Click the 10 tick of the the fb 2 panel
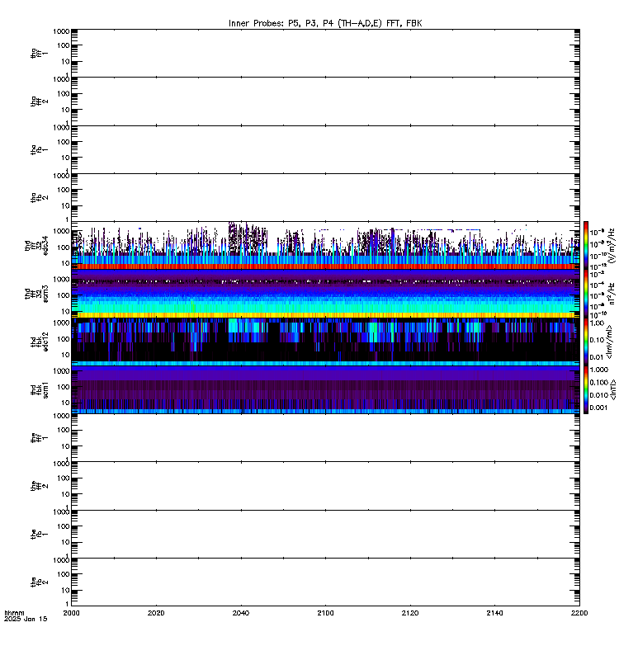Image resolution: width=619 pixels, height=660 pixels. [x=66, y=591]
